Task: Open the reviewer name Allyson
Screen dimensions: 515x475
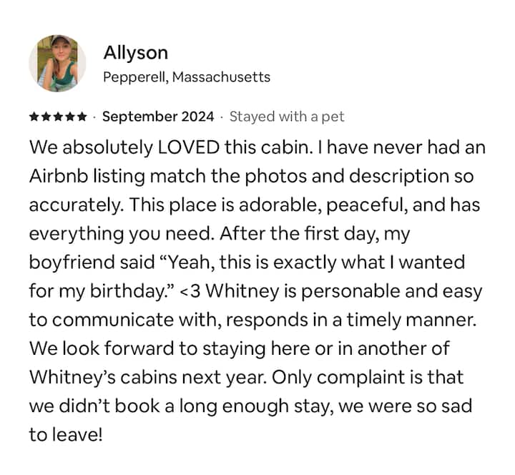Action: click(x=136, y=52)
